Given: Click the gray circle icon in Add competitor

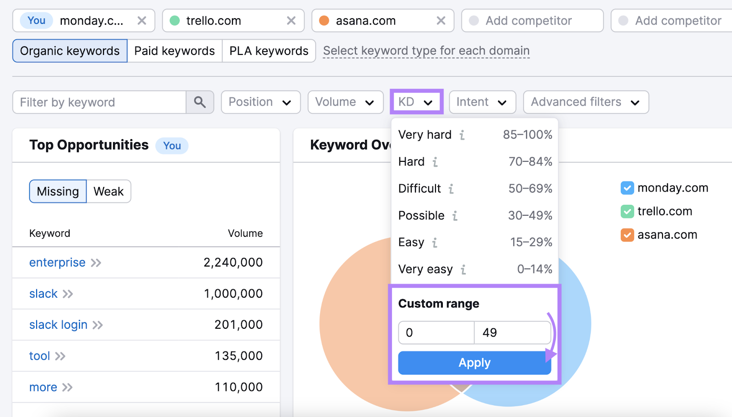Looking at the screenshot, I should pos(474,21).
